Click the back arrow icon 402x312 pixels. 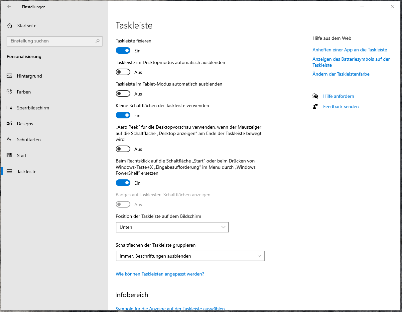pyautogui.click(x=9, y=7)
